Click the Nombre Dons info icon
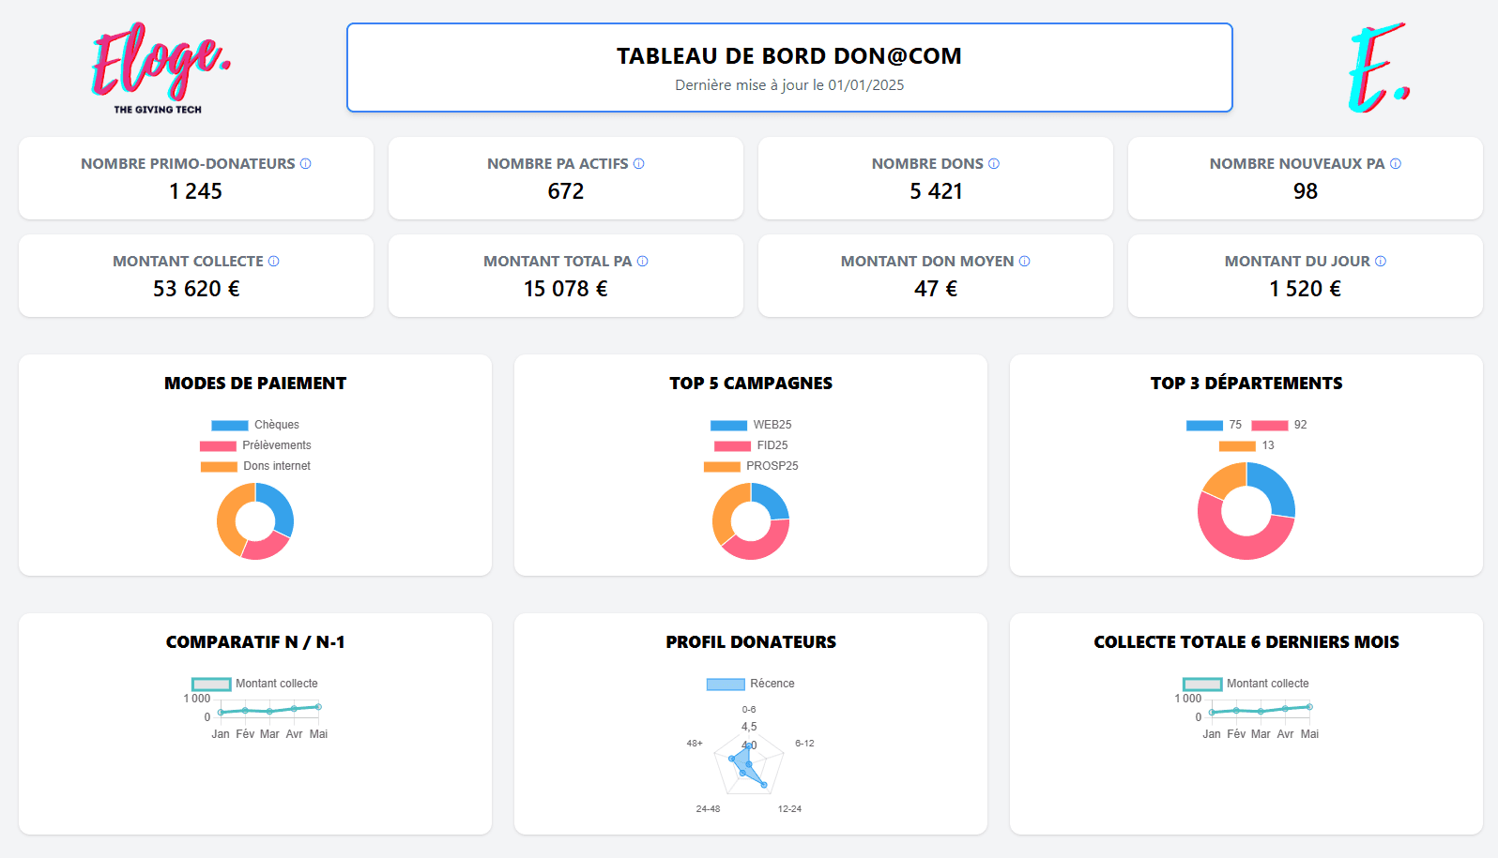This screenshot has height=858, width=1498. coord(994,164)
